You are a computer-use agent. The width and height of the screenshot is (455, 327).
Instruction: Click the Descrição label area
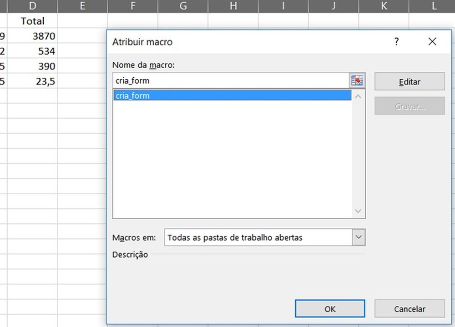(130, 255)
